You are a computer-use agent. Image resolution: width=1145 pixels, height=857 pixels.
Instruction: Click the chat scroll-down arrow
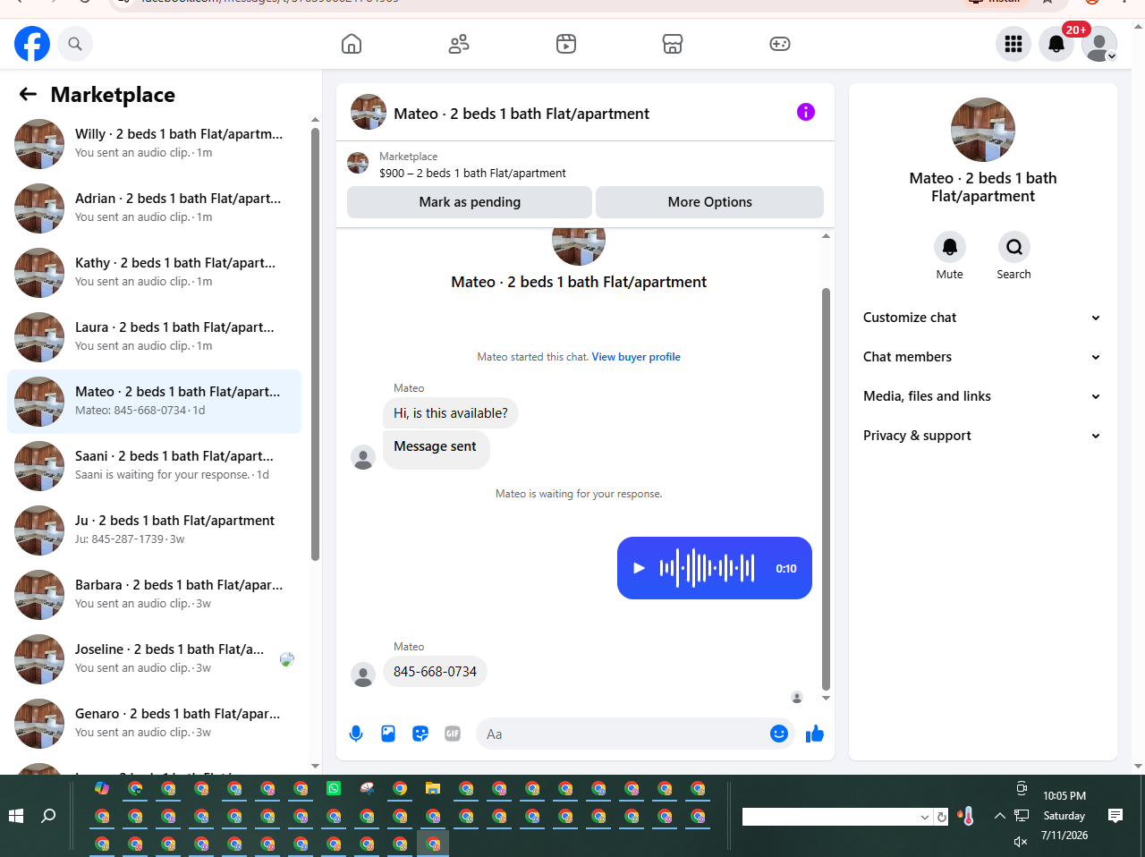click(826, 698)
